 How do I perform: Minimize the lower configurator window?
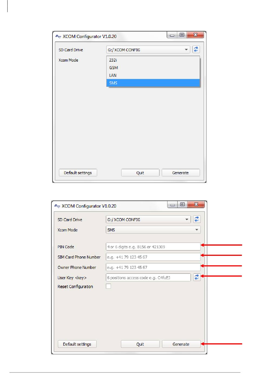click(173, 205)
